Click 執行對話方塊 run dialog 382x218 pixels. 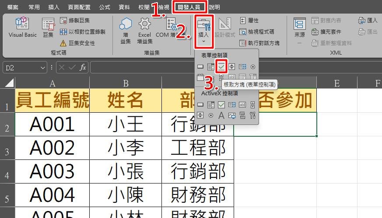(259, 43)
